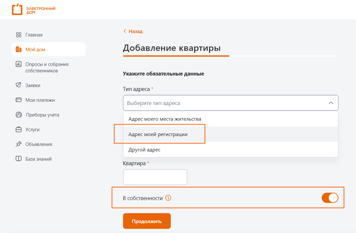Click the info icon beside В собственности
Image resolution: width=356 pixels, height=233 pixels.
[x=168, y=198]
